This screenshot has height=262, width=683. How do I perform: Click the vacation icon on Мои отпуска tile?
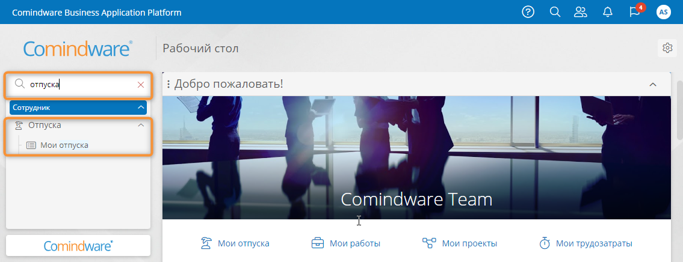(206, 243)
